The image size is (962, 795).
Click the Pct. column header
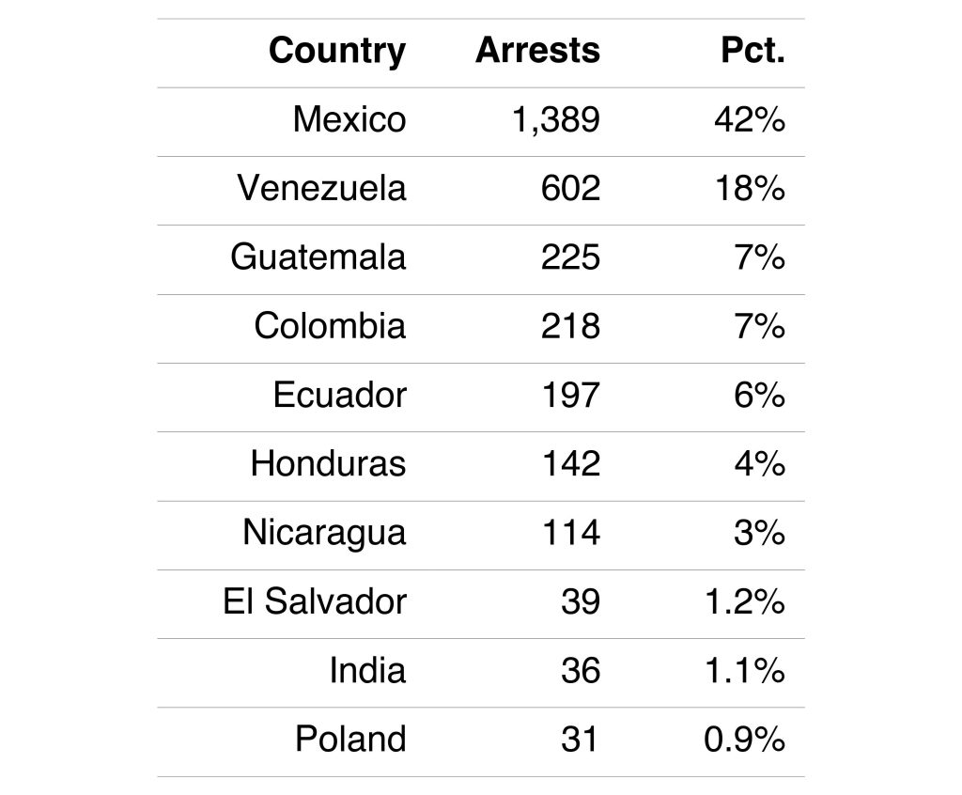click(753, 51)
